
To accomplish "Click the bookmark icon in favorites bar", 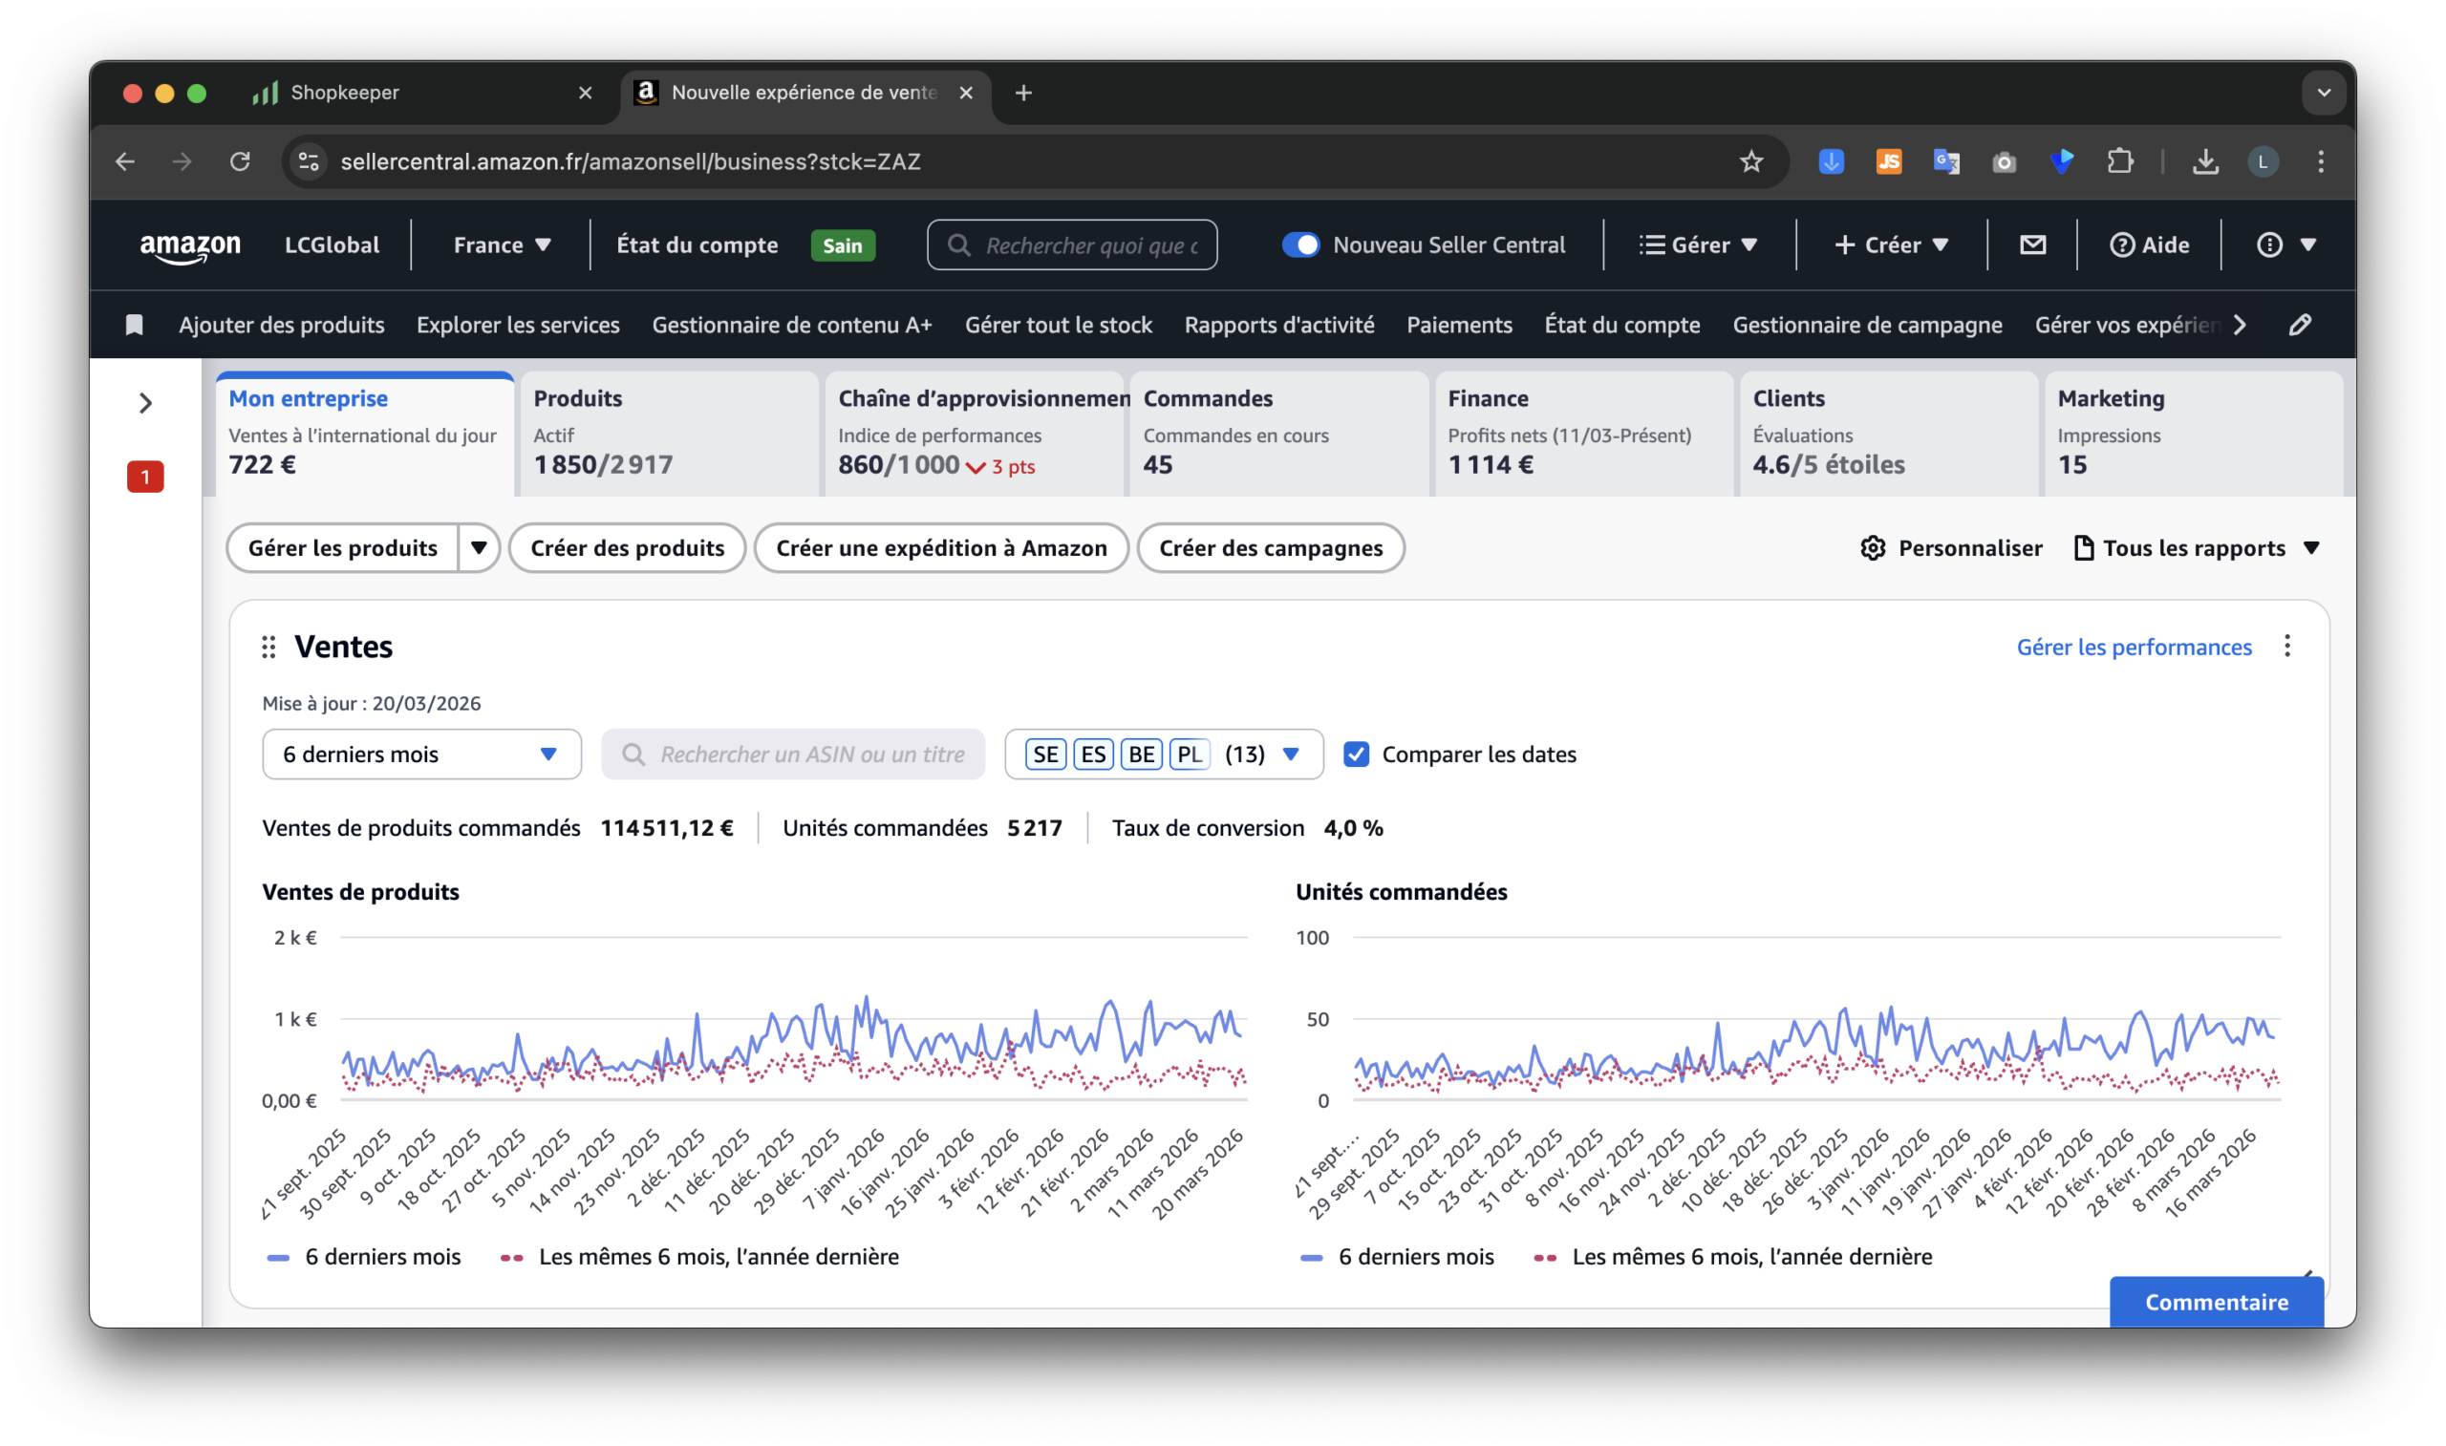I will (135, 325).
